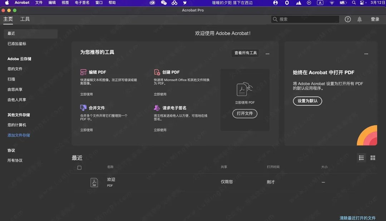Open the input source menu in menu bar

[320, 2]
